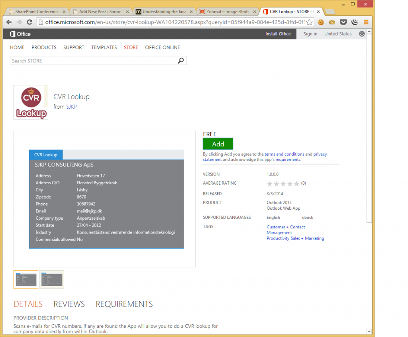Click inside the Search STORE field
The width and height of the screenshot is (408, 337).
(x=94, y=61)
